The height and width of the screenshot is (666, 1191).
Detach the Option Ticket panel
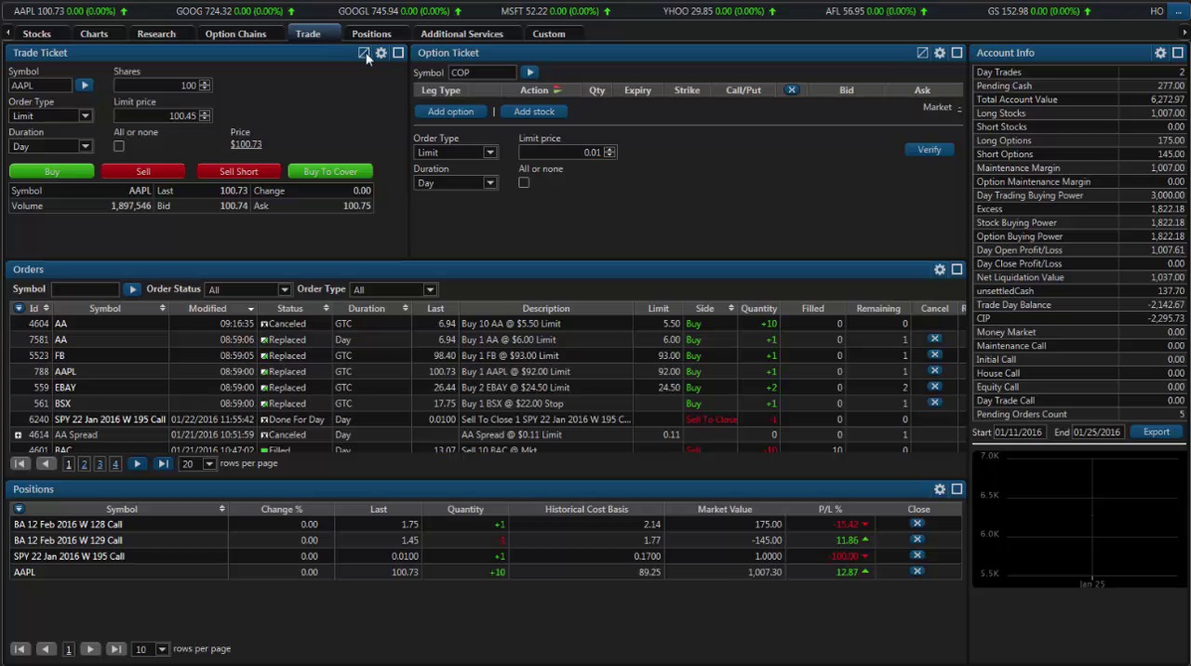click(x=922, y=53)
